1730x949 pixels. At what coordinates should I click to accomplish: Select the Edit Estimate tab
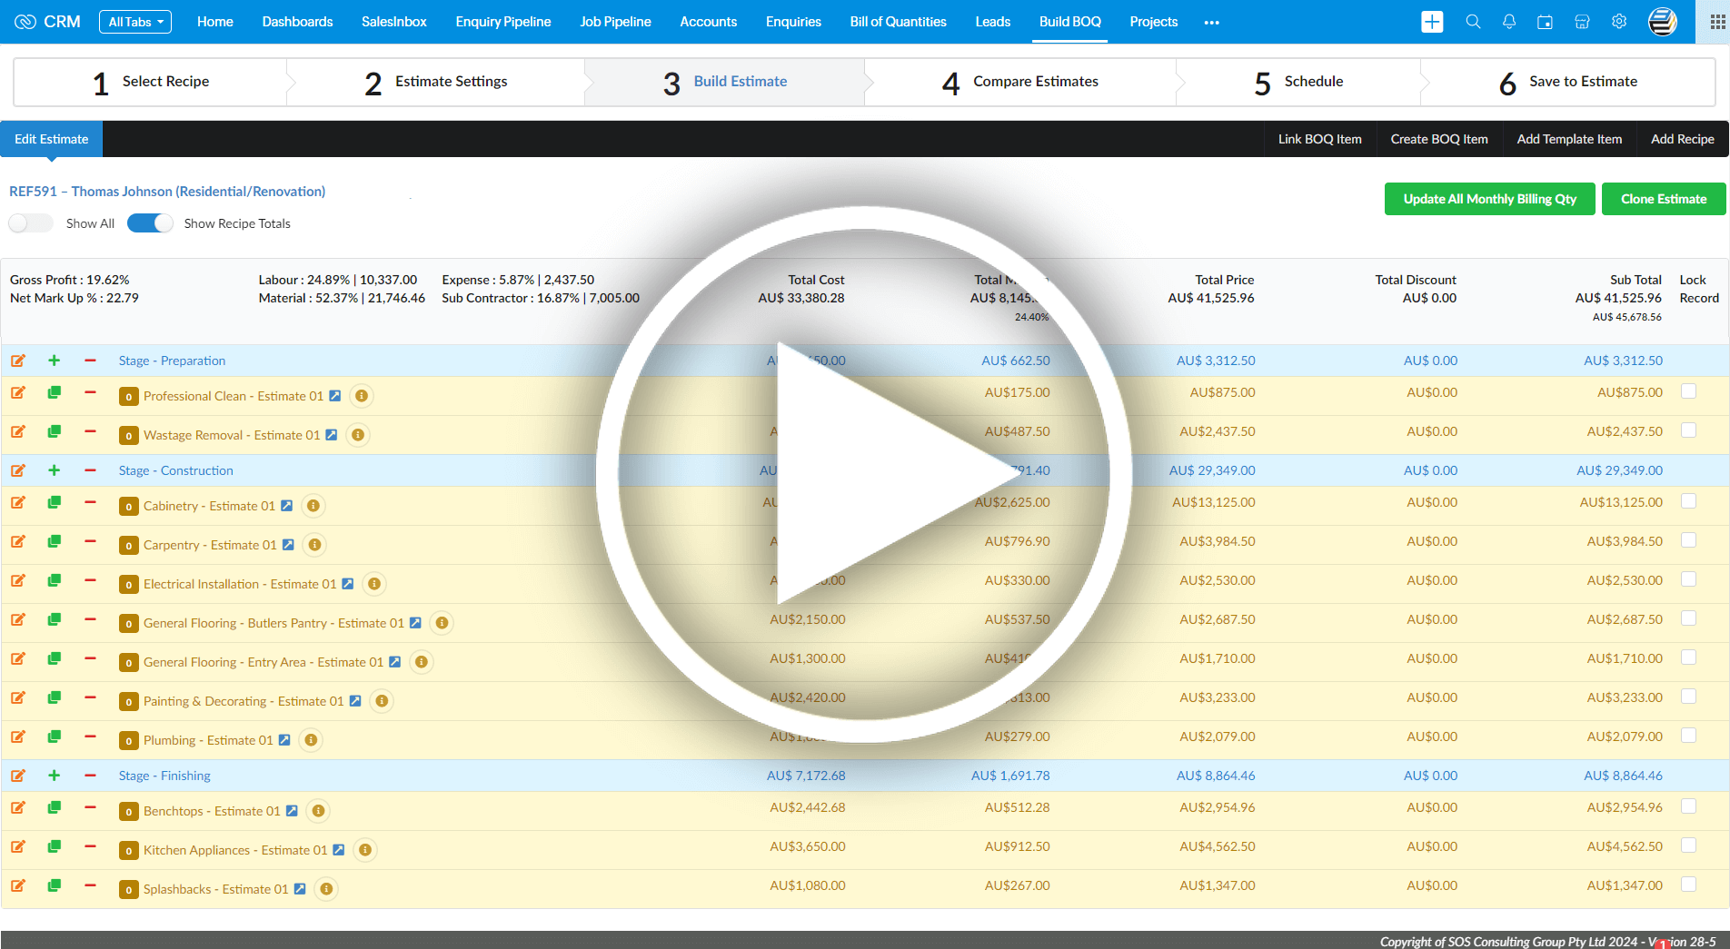[x=52, y=139]
